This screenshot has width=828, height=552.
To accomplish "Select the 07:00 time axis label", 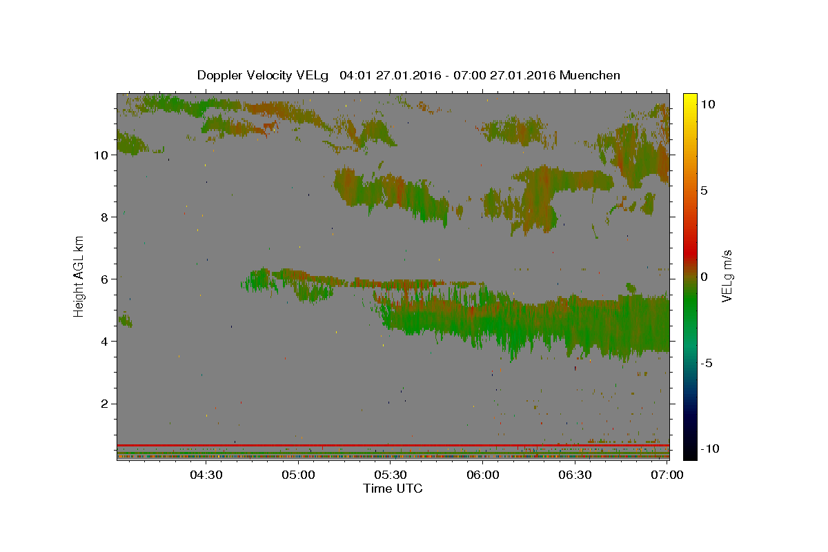I will (x=668, y=475).
